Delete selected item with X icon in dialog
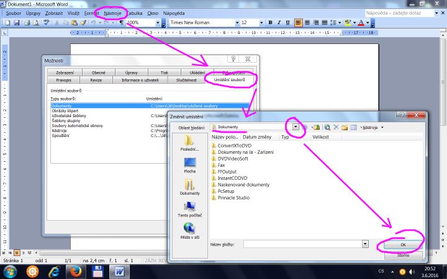This screenshot has height=279, width=447. pos(336,127)
